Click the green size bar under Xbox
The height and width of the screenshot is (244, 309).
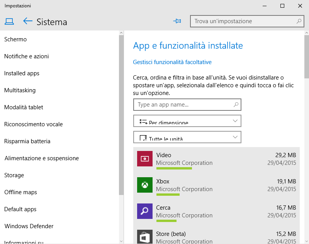(x=168, y=195)
